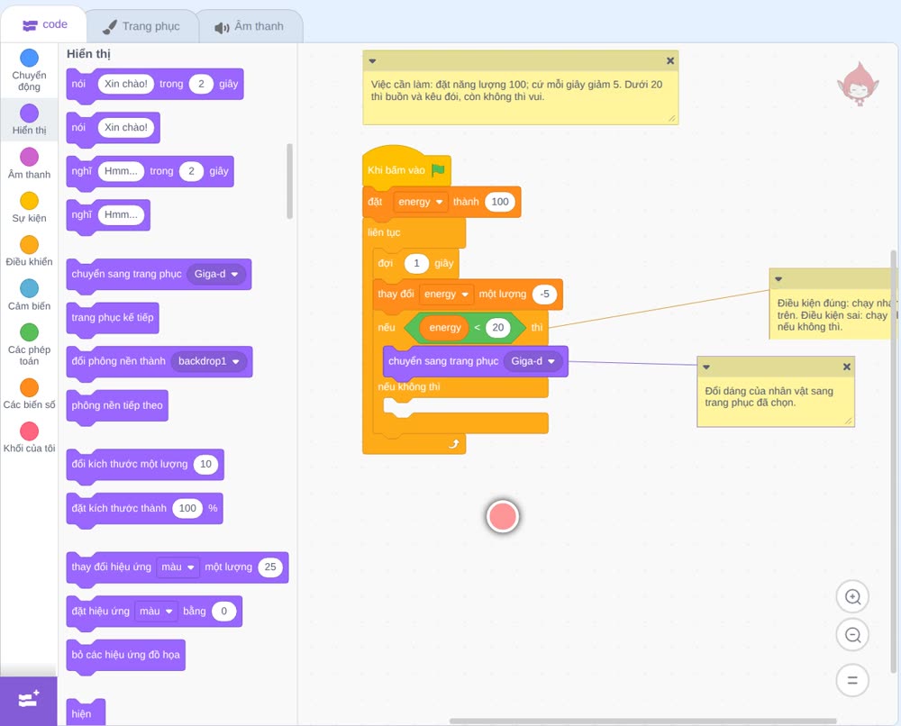
Task: Open energy dropdown in đặt block
Action: pyautogui.click(x=421, y=202)
